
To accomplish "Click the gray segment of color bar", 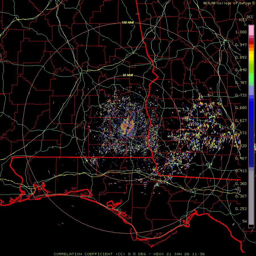I will [x=251, y=198].
